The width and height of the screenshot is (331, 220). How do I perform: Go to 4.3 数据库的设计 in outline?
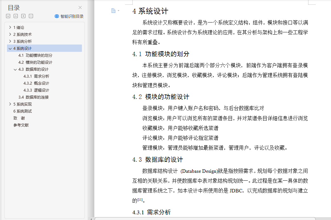click(x=33, y=69)
